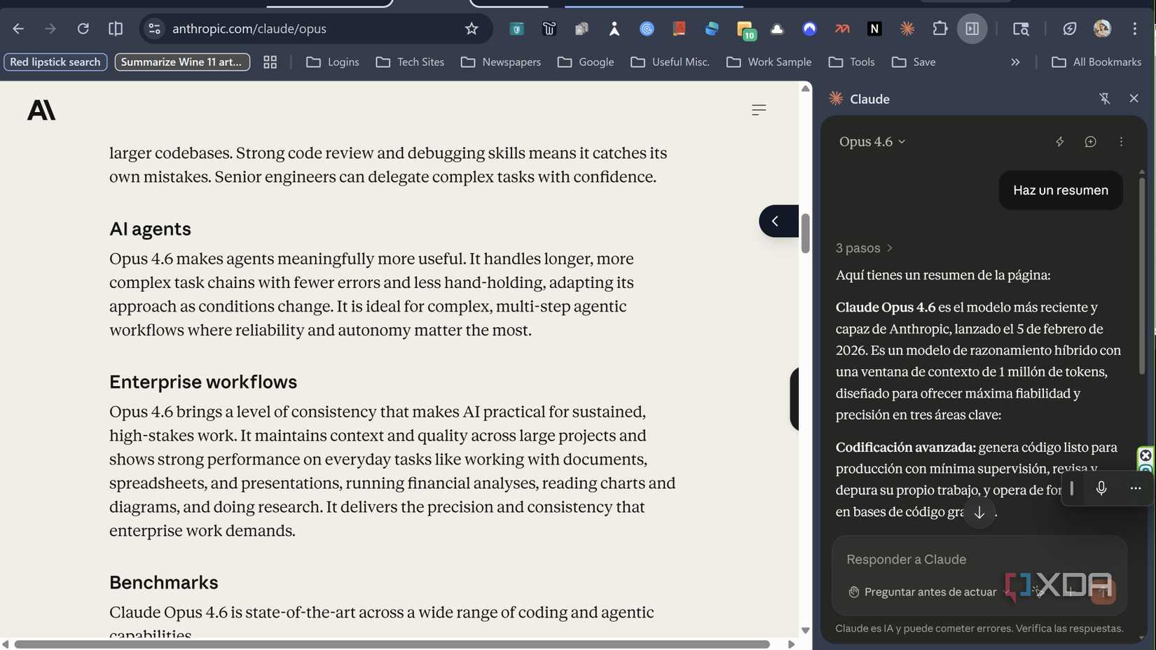Start a new chat in Claude panel
This screenshot has height=650, width=1156.
tap(1090, 141)
